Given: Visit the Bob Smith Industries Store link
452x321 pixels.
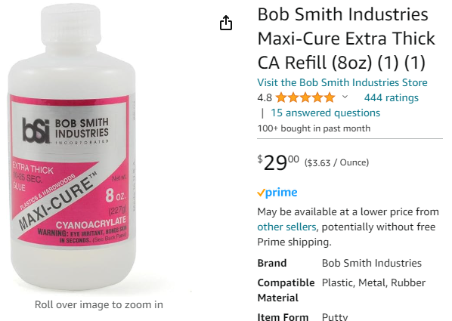Looking at the screenshot, I should tap(342, 82).
